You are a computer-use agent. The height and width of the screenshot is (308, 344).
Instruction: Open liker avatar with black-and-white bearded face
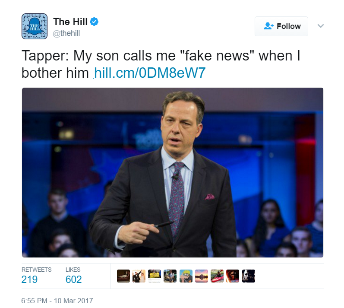(x=248, y=276)
